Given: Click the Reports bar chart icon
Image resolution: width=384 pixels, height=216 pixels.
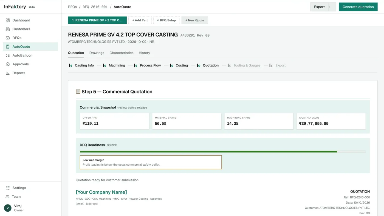Looking at the screenshot, I should [x=8, y=73].
